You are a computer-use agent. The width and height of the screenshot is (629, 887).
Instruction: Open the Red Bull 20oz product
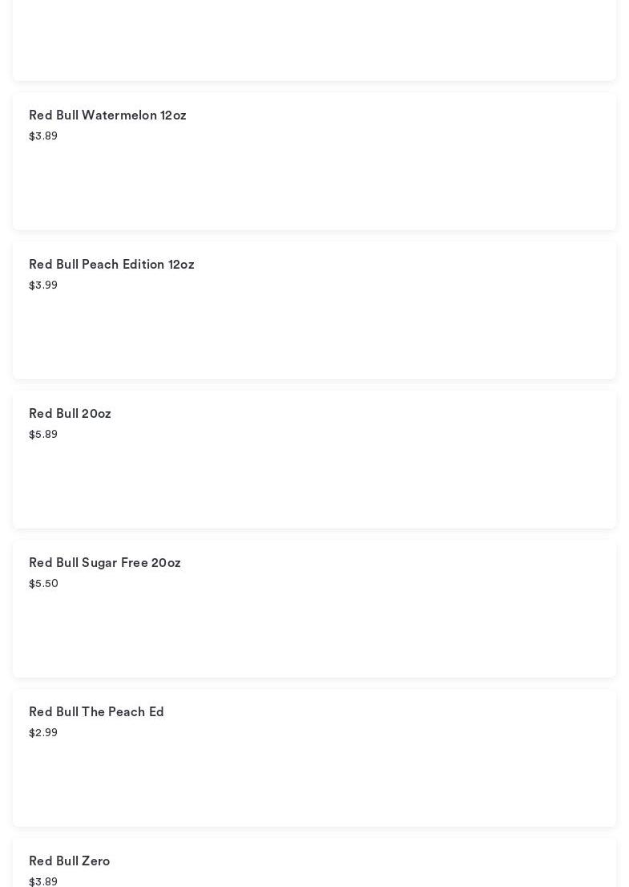pyautogui.click(x=70, y=414)
